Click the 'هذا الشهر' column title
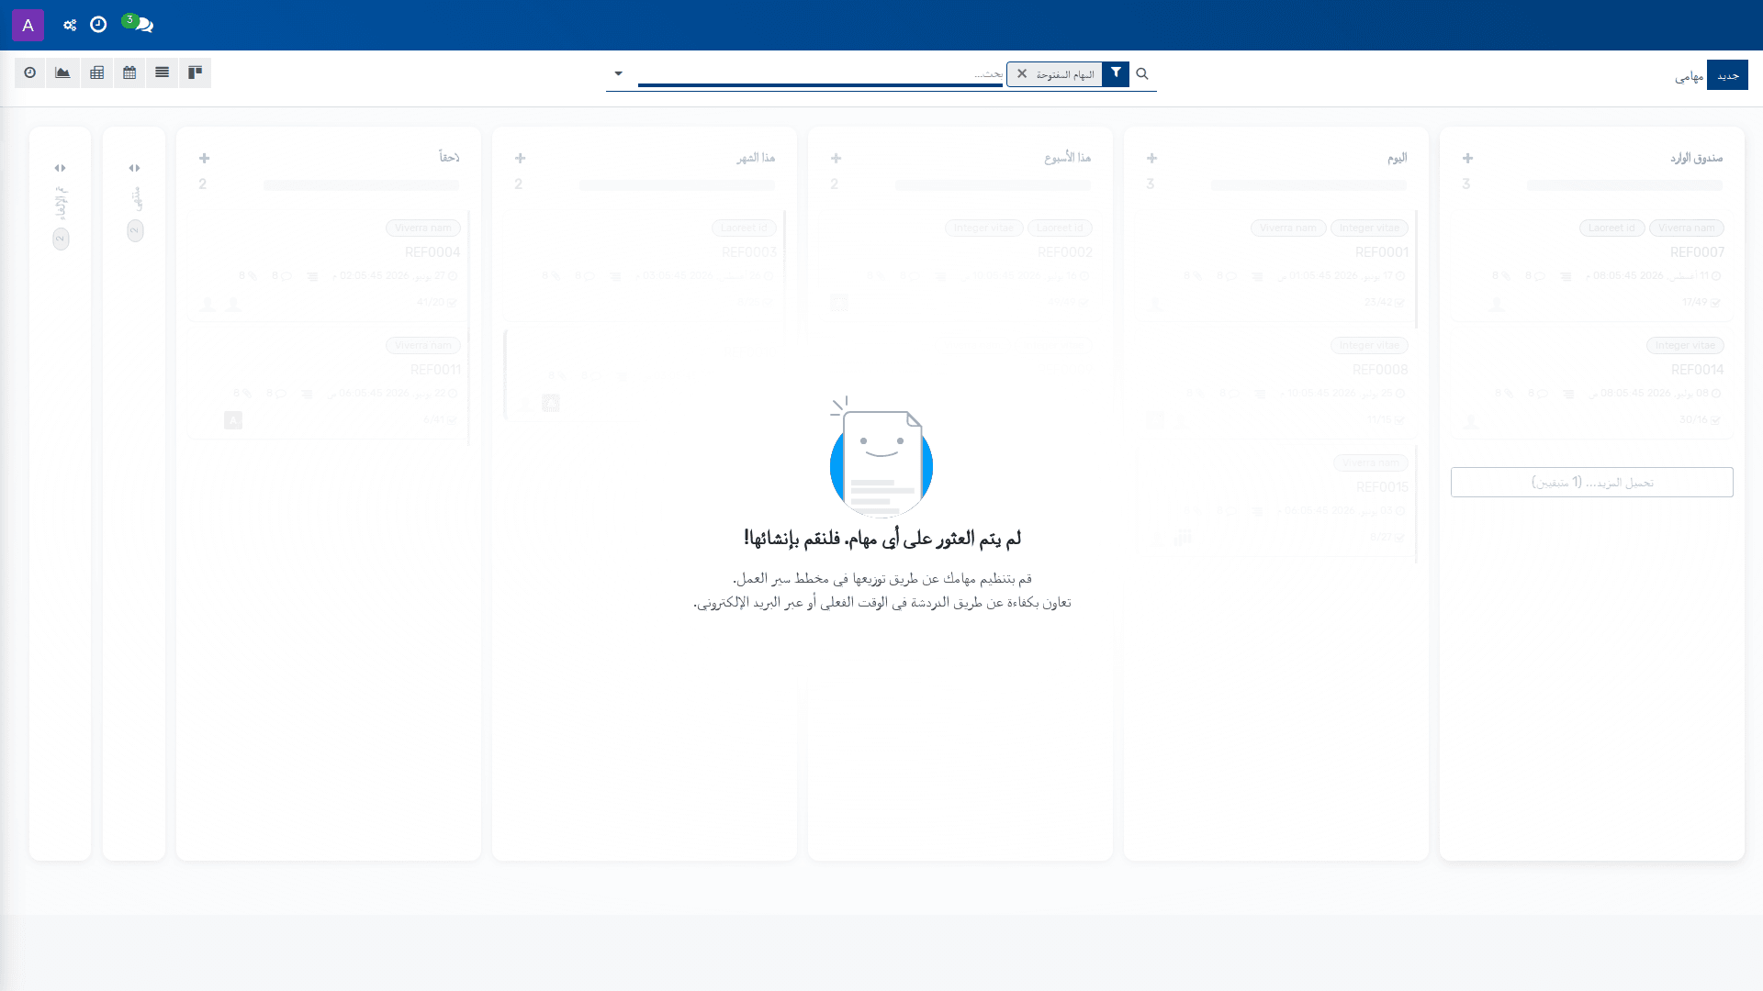 pos(756,158)
